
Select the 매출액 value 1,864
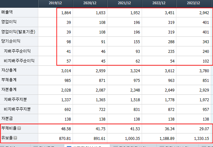66,13
